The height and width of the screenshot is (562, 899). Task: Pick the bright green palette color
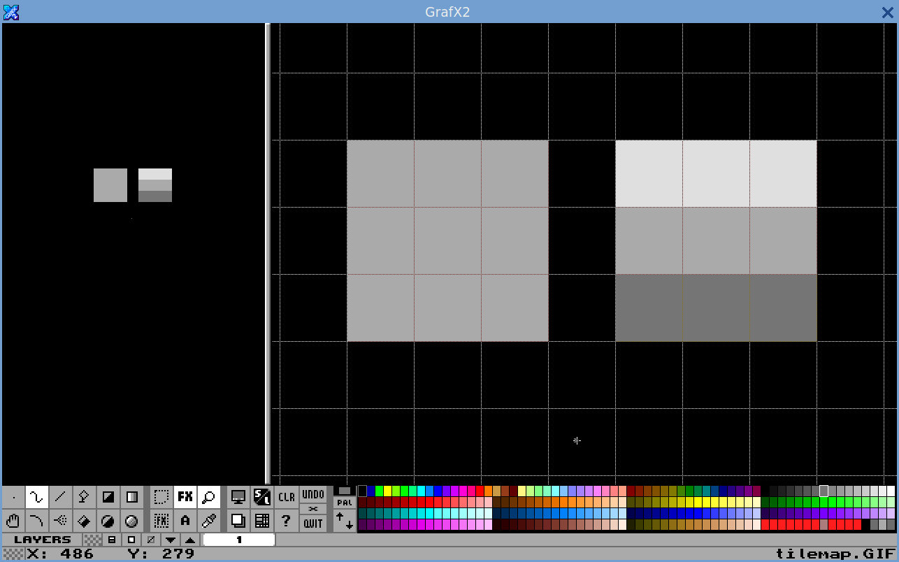(x=380, y=491)
